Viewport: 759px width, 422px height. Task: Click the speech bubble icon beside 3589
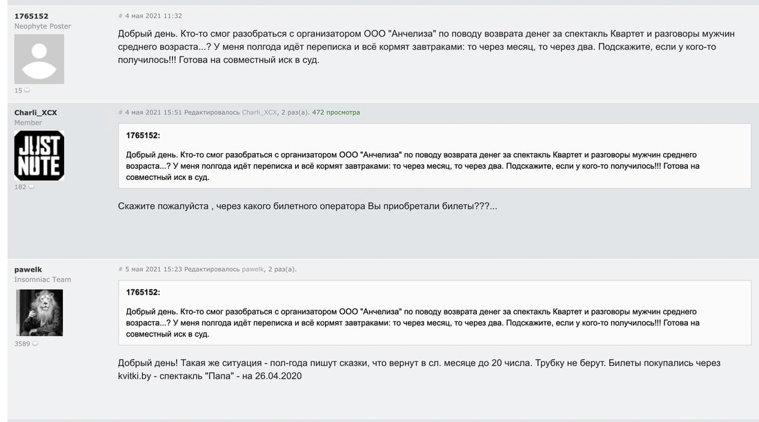[35, 343]
